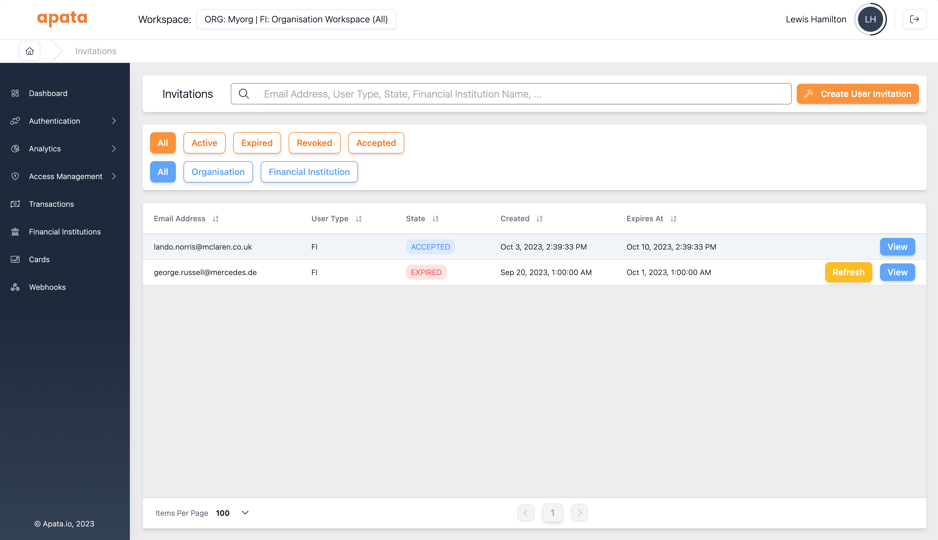Click the LH user avatar

coord(870,19)
